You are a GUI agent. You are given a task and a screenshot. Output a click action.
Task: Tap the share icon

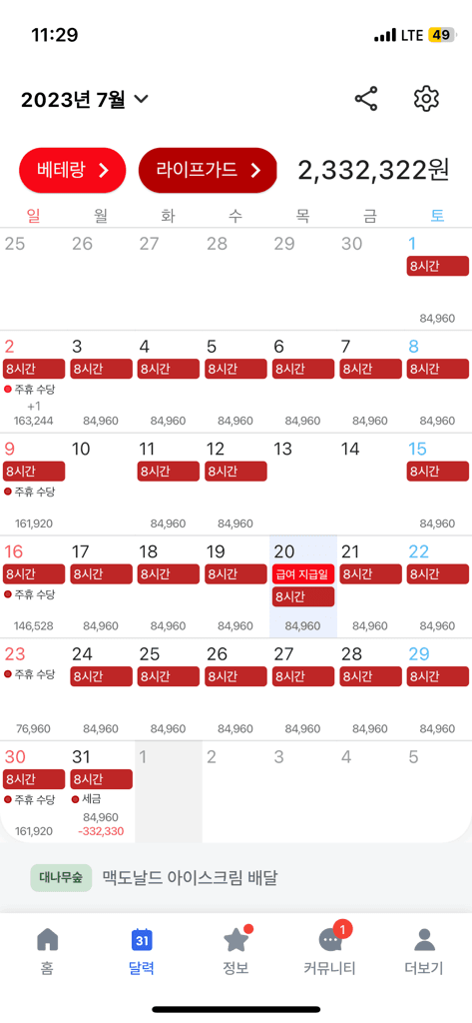pyautogui.click(x=366, y=99)
